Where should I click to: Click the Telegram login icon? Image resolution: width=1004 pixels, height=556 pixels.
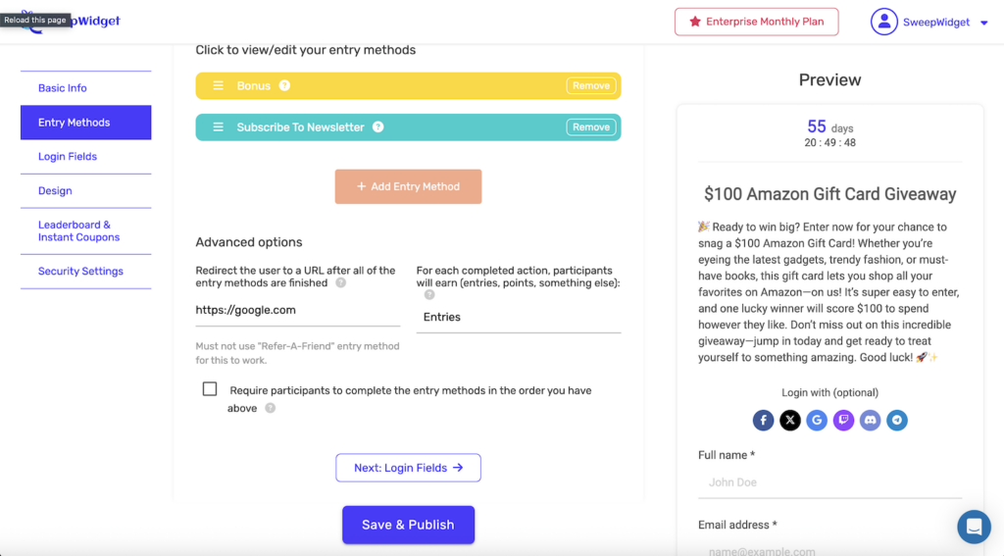point(896,421)
